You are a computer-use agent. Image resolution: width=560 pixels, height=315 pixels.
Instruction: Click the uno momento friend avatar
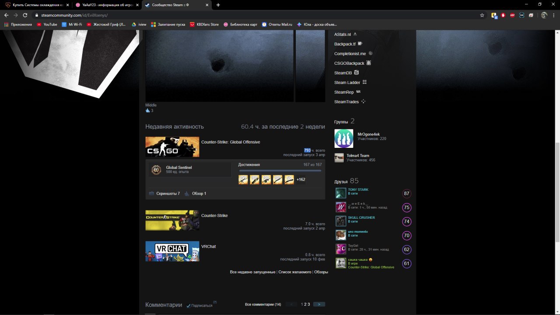tap(341, 235)
